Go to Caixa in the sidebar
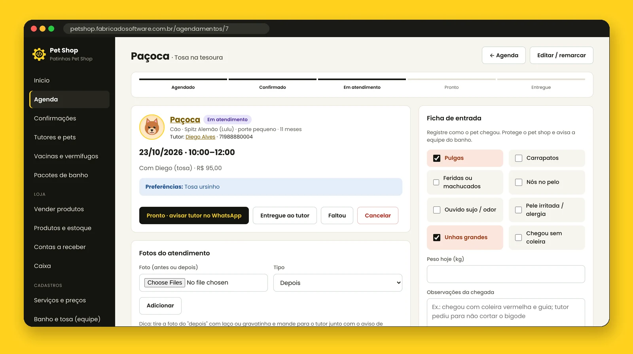The width and height of the screenshot is (633, 354). (70, 266)
